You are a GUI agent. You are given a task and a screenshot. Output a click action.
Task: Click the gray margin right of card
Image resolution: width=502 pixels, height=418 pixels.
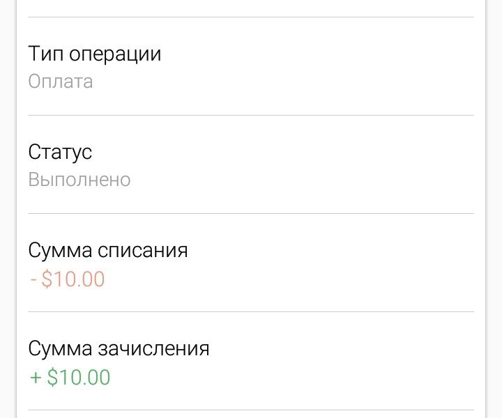[494, 209]
